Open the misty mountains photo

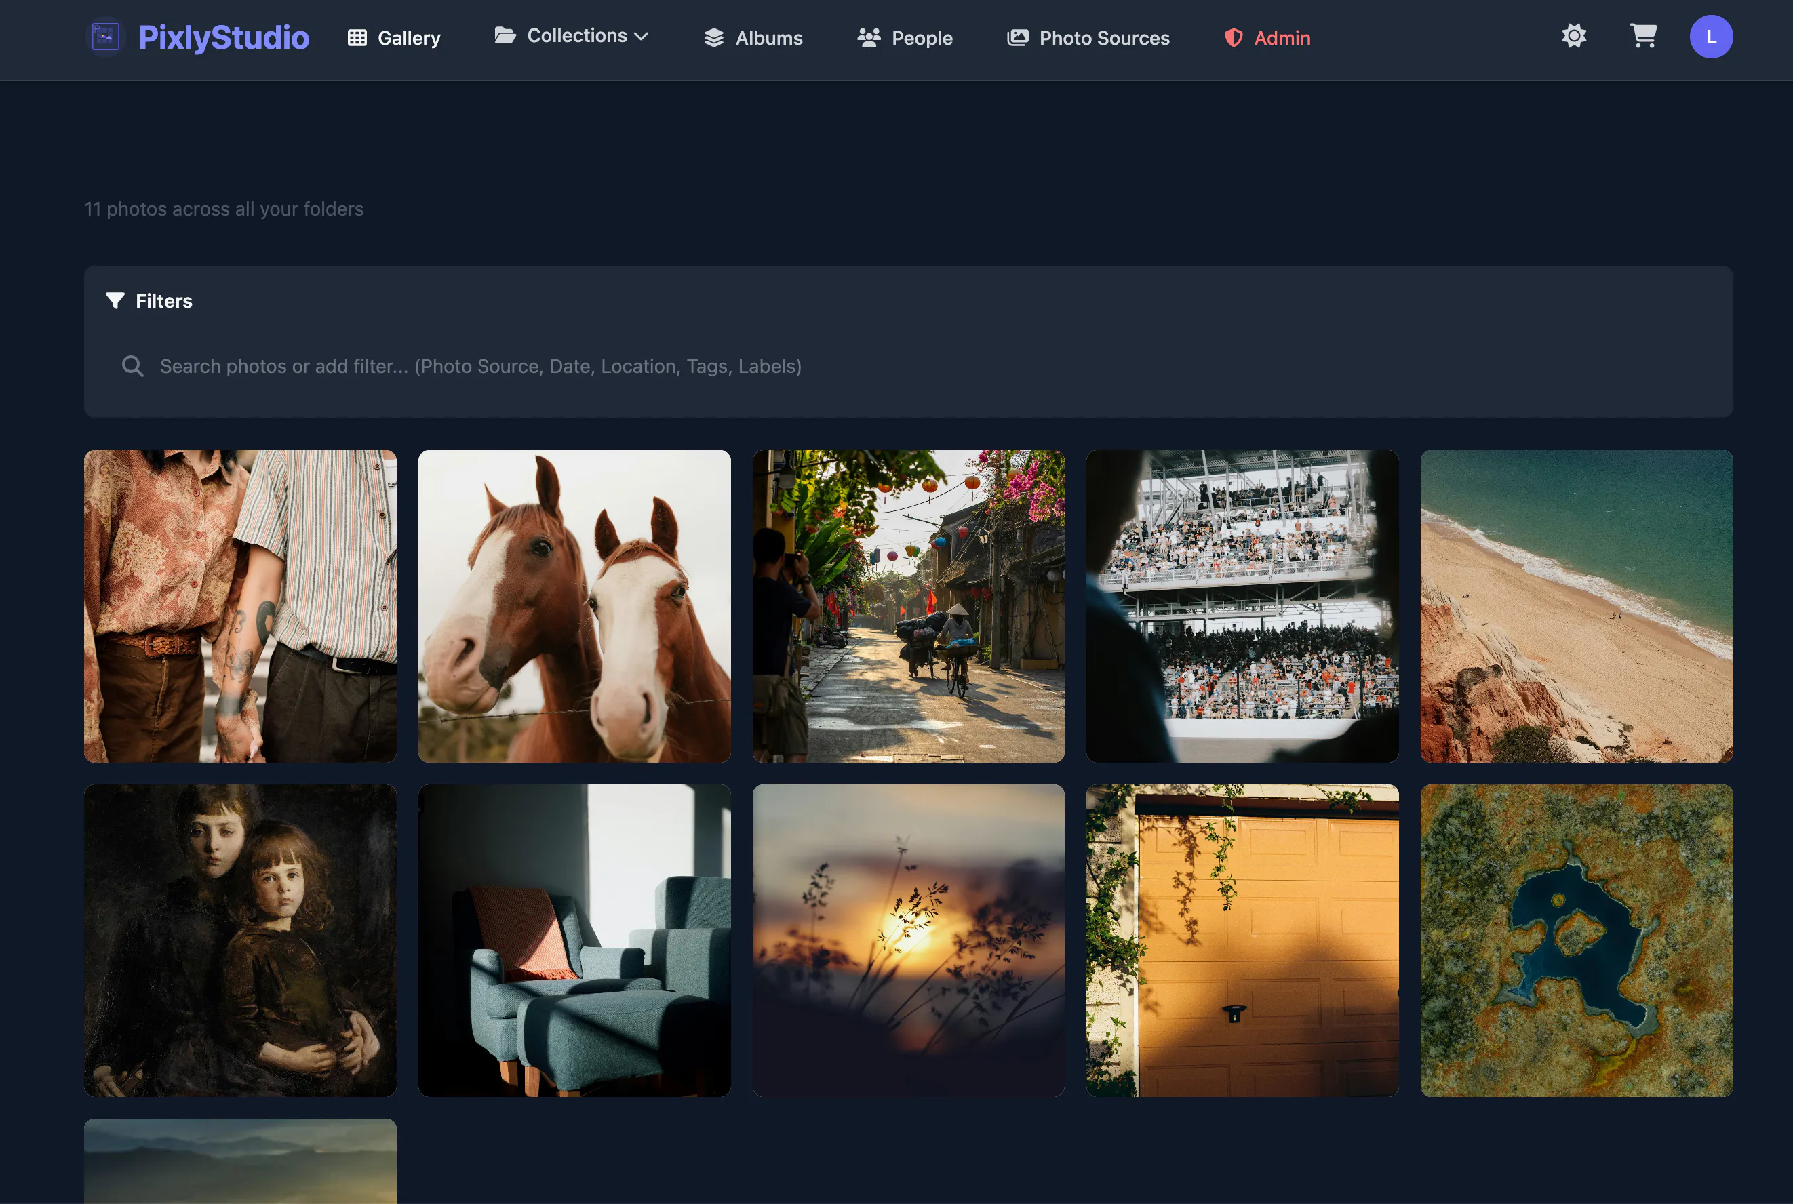pyautogui.click(x=240, y=1160)
